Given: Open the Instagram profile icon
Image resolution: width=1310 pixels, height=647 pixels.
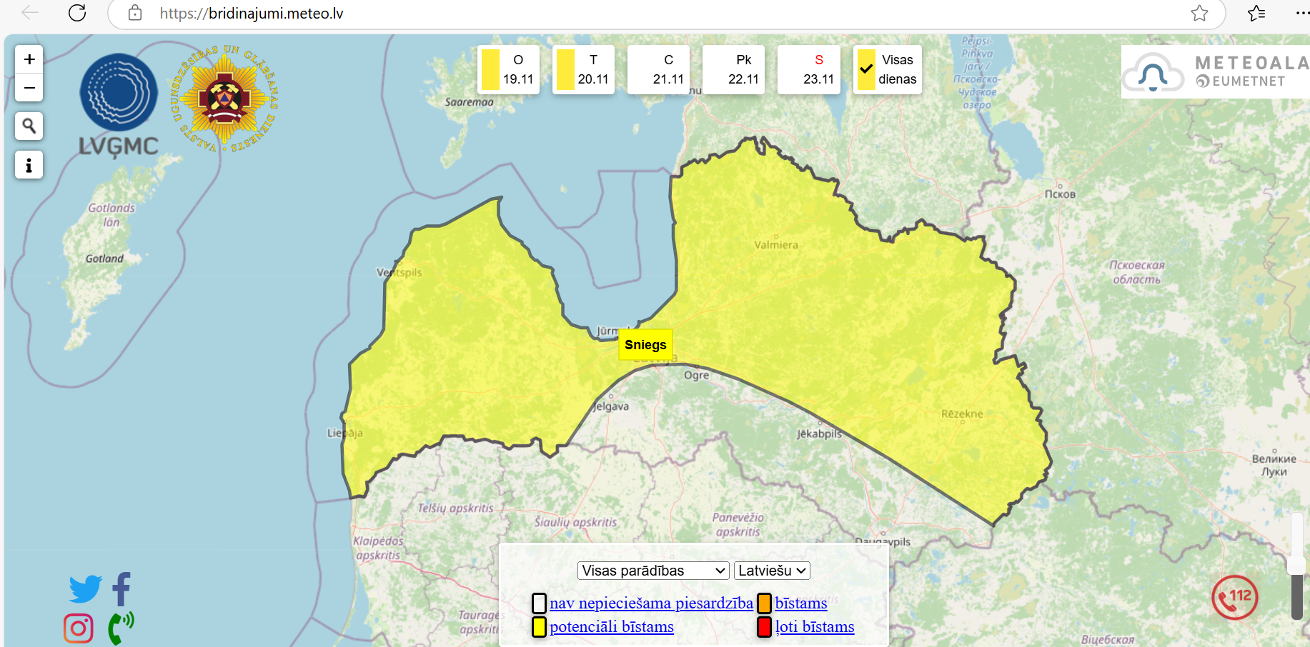Looking at the screenshot, I should click(79, 628).
